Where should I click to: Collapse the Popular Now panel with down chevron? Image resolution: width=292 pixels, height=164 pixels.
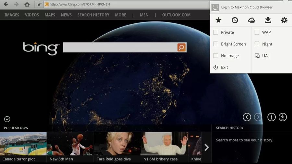pyautogui.click(x=7, y=119)
